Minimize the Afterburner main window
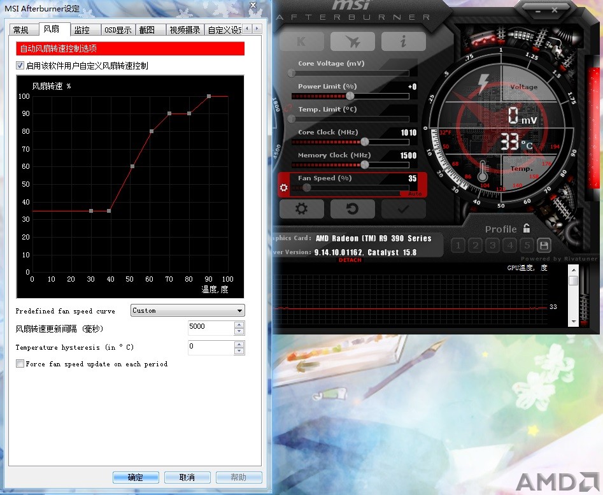Image resolution: width=603 pixels, height=495 pixels. click(x=538, y=11)
